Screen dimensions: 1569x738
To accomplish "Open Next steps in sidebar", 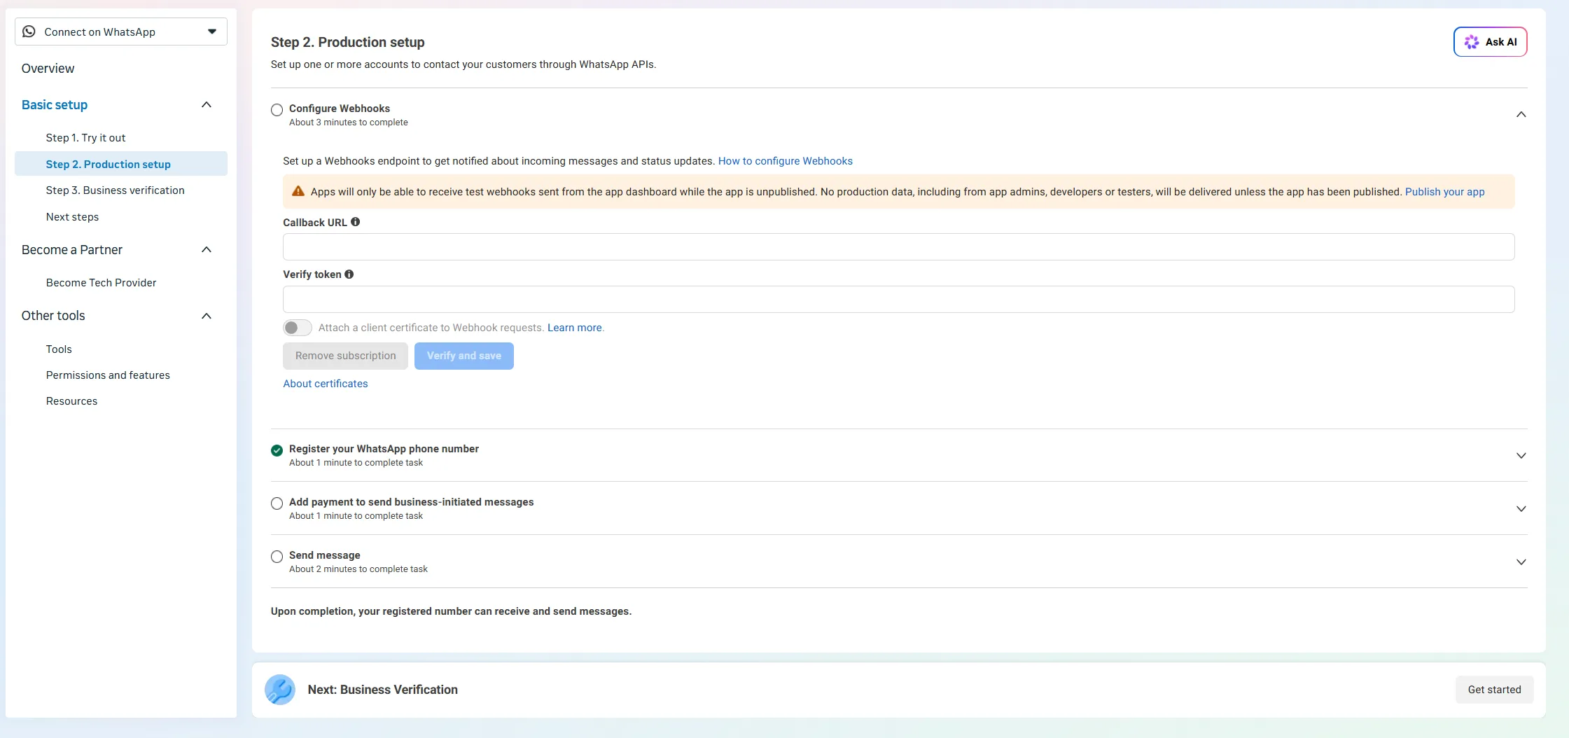I will [72, 217].
